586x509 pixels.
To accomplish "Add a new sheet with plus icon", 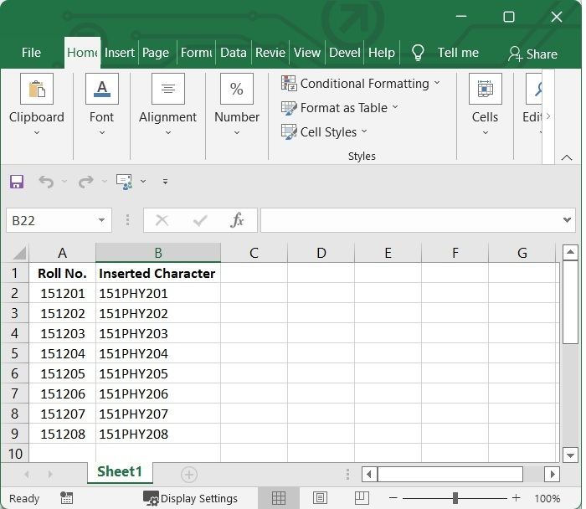I will click(189, 475).
